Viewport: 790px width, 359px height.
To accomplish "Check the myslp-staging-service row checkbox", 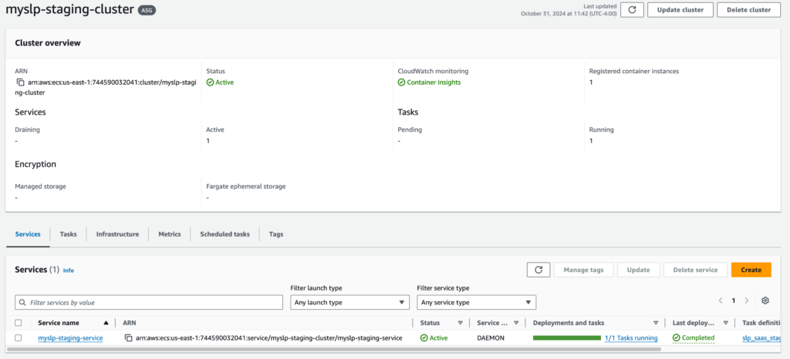I will point(19,338).
